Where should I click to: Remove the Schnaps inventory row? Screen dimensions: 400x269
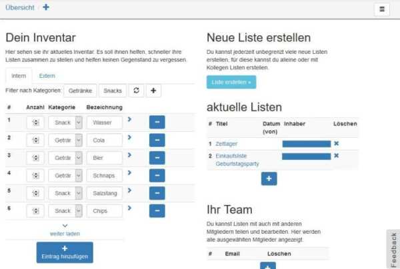tap(157, 176)
